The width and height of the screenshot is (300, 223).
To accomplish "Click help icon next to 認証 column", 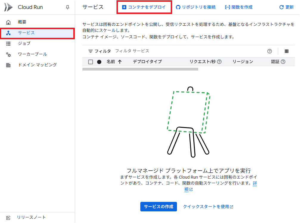I will (283, 62).
